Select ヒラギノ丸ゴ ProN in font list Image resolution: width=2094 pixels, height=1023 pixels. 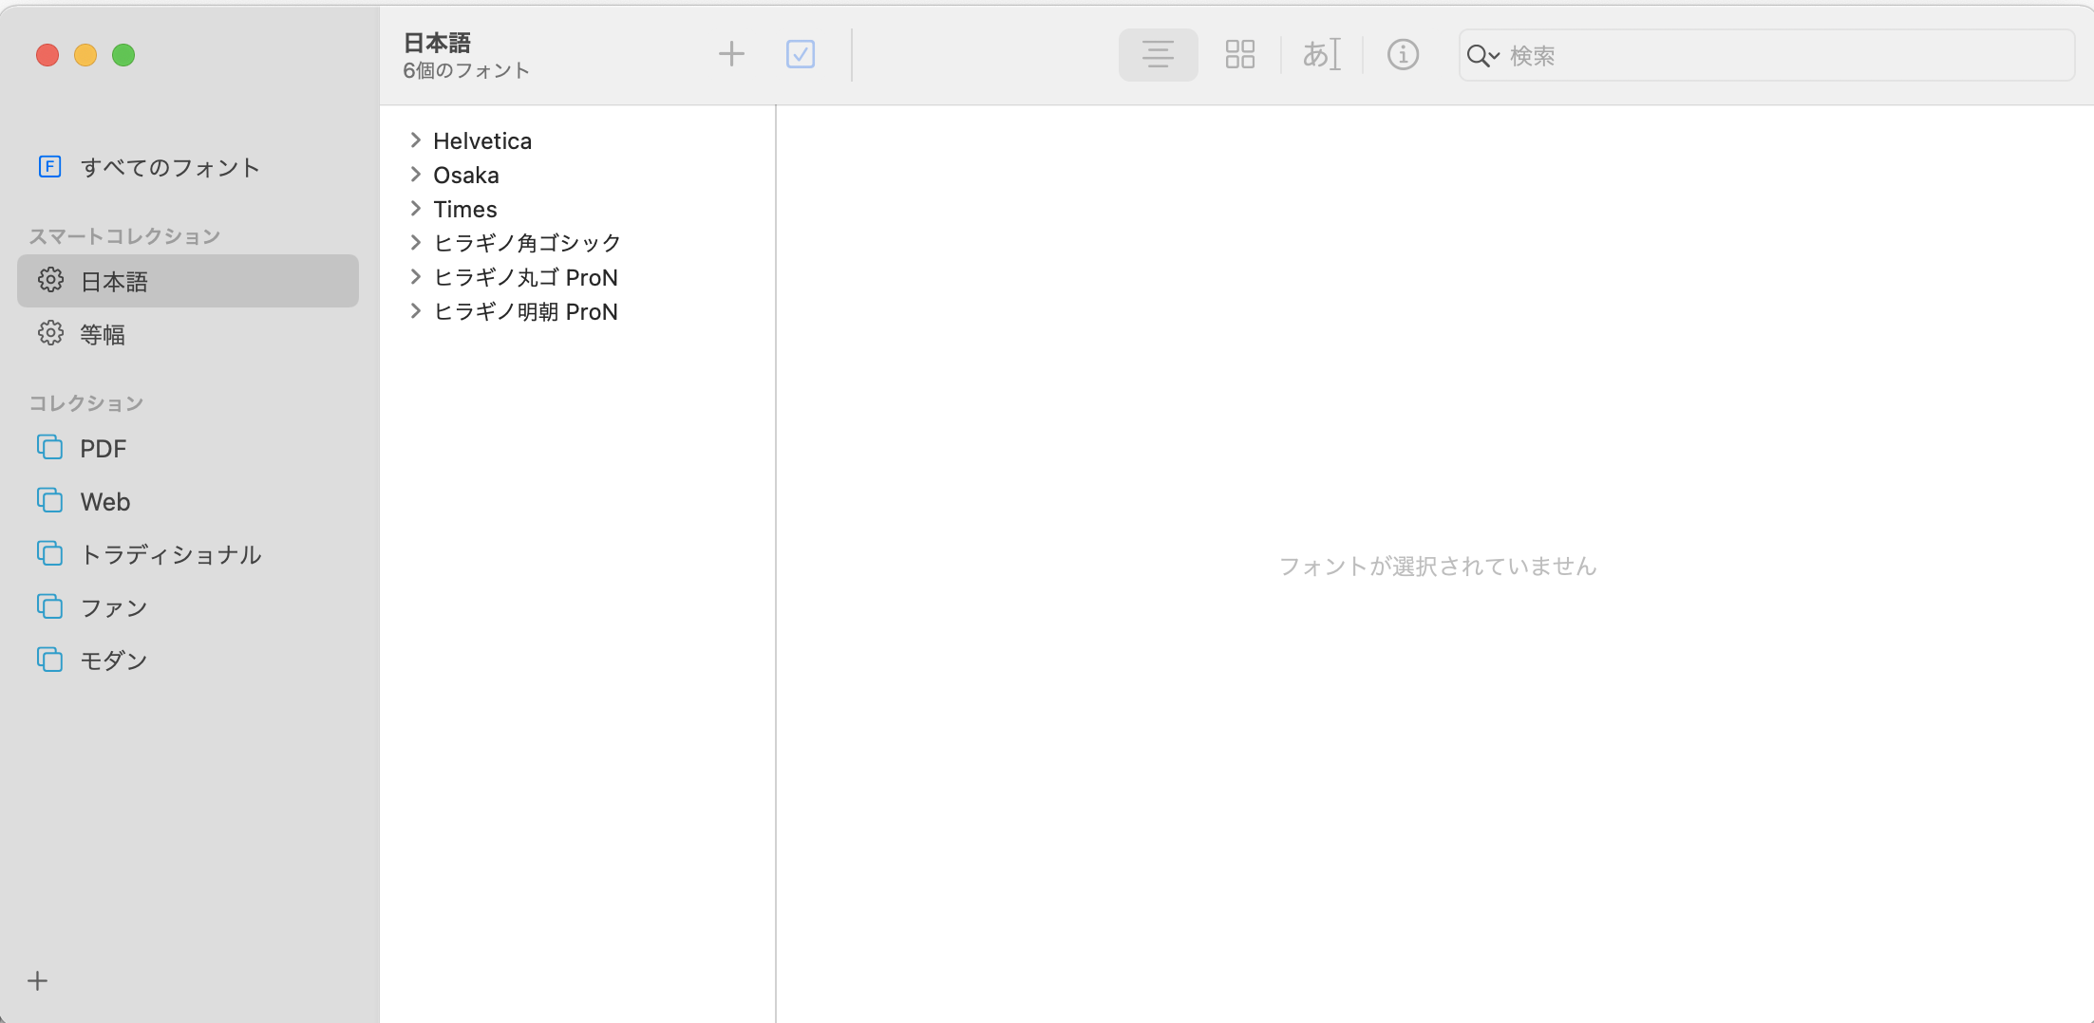coord(525,277)
